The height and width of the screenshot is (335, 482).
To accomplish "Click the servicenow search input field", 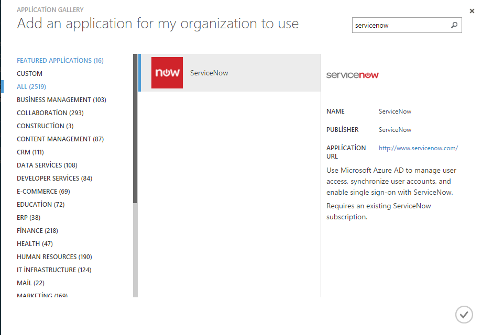I will tap(407, 25).
